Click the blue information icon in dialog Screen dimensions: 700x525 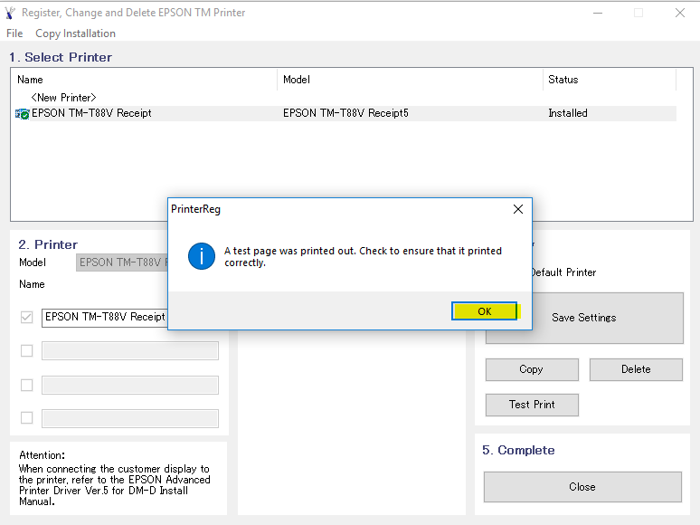202,256
